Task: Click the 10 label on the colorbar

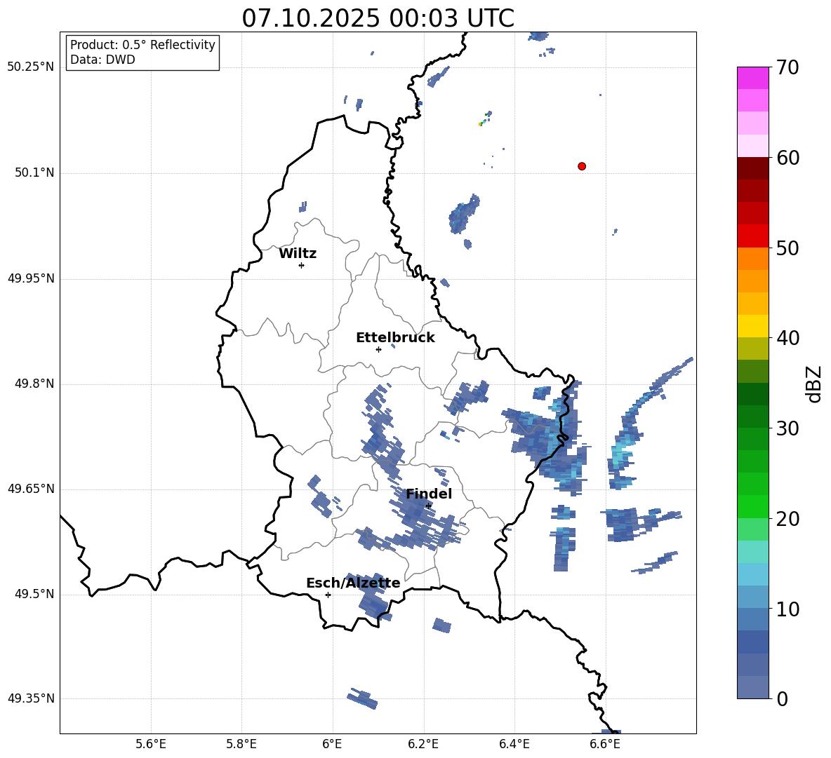Action: tap(787, 609)
